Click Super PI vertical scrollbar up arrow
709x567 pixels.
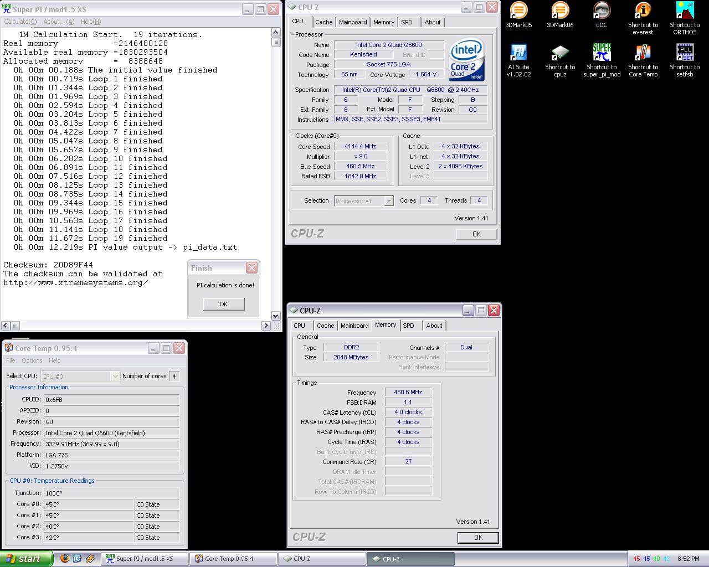point(276,33)
